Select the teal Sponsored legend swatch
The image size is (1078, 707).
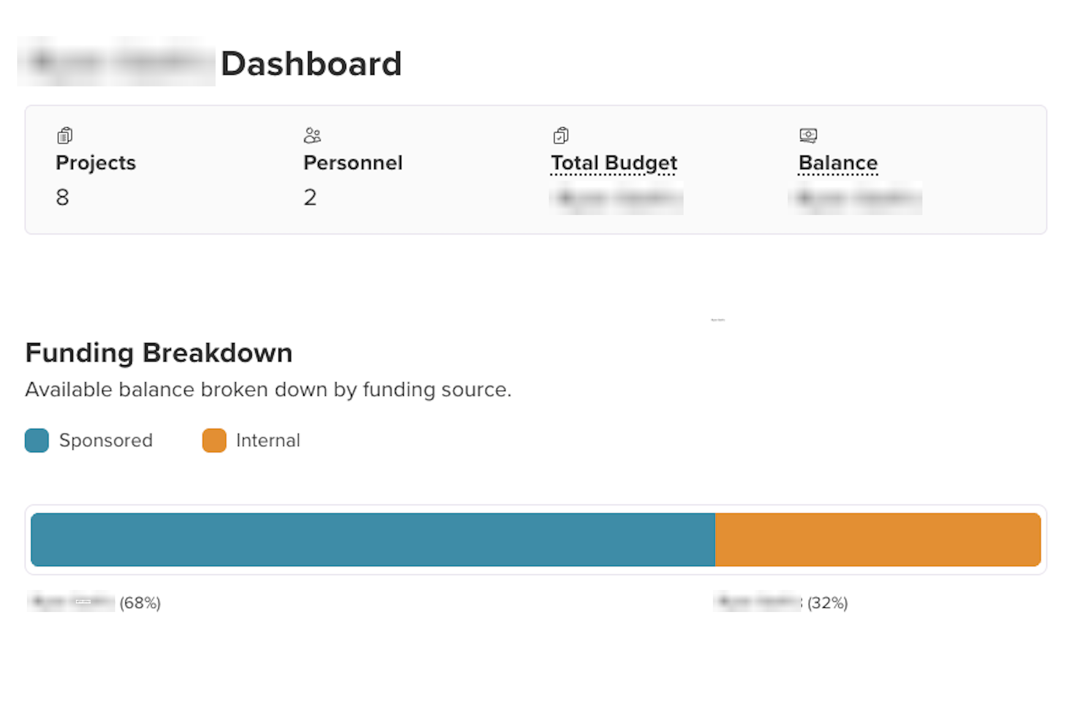[x=37, y=440]
